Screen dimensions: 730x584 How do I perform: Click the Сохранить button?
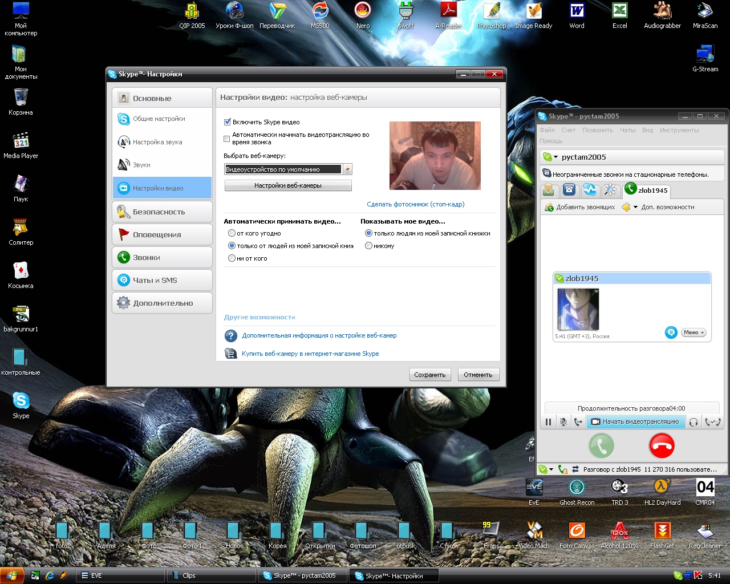click(x=429, y=375)
